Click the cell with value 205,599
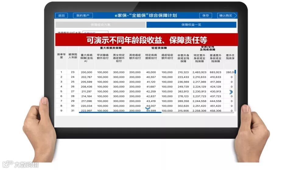This screenshot has height=170, width=294. coord(86,82)
